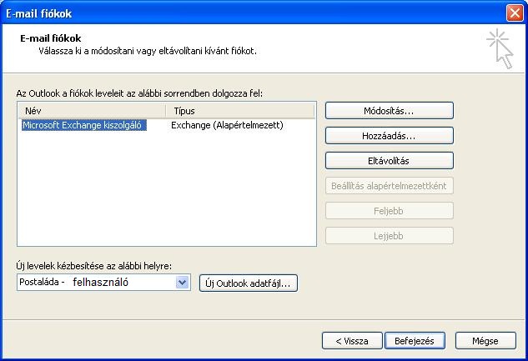528x361 pixels.
Task: Open the Hozzáadás... dialog
Action: tap(390, 136)
